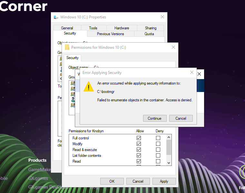Open the Previous Versions tab
The width and height of the screenshot is (245, 193).
[x=111, y=34]
